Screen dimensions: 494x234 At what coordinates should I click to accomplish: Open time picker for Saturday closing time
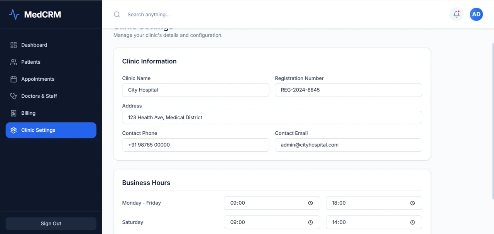click(x=412, y=222)
